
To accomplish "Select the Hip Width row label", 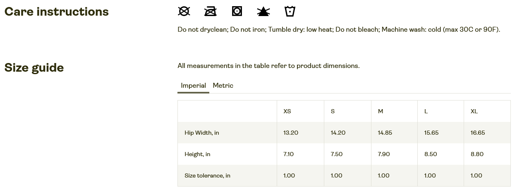I will tap(202, 133).
